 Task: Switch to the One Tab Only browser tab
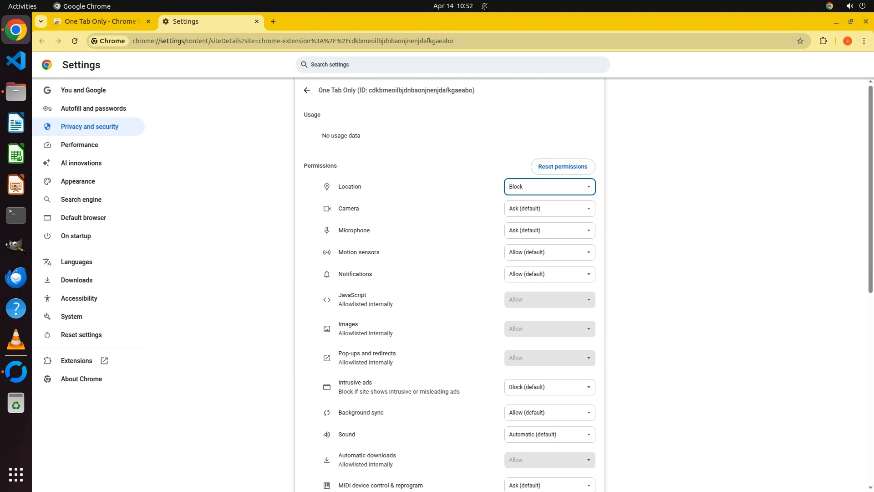coord(100,21)
